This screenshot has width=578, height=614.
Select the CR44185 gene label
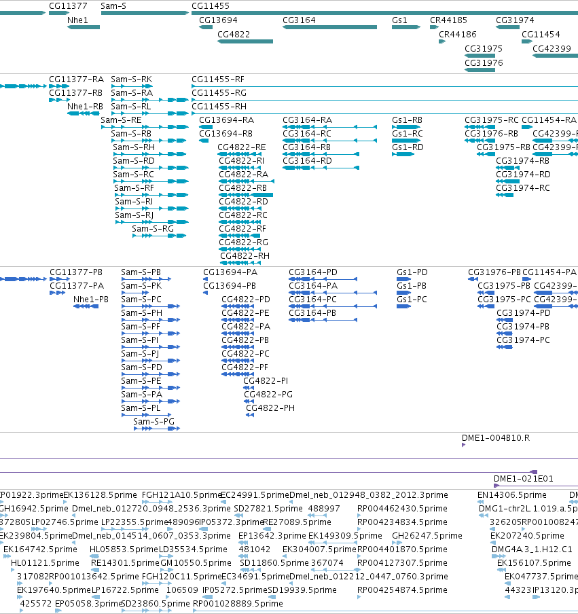click(x=448, y=20)
